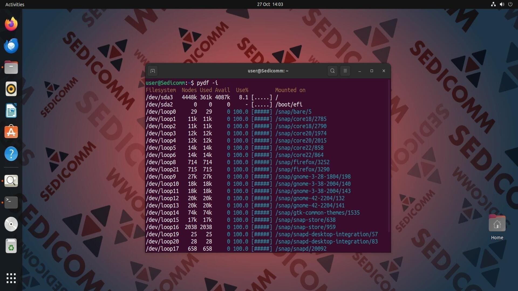Viewport: 518px width, 291px height.
Task: Open the magnifier image viewer app
Action: click(x=11, y=181)
